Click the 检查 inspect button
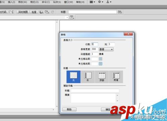The height and width of the screenshot is (121, 167). tap(34, 12)
